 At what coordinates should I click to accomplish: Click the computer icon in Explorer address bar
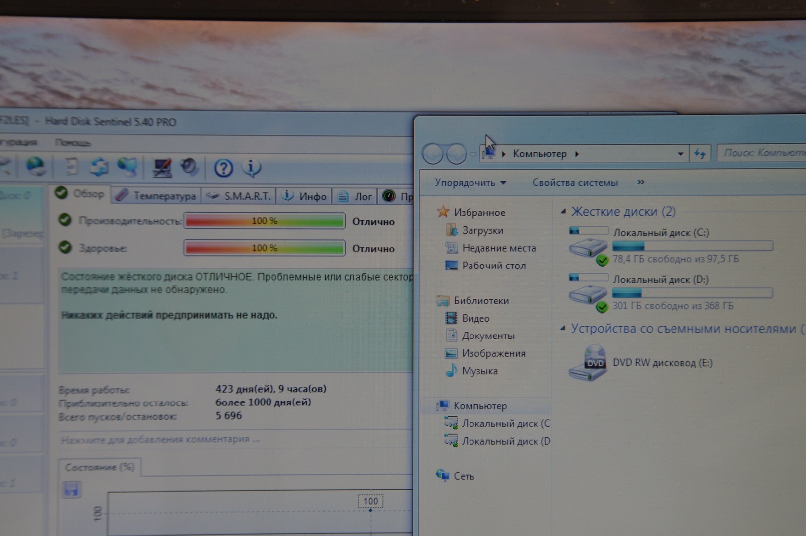point(489,153)
